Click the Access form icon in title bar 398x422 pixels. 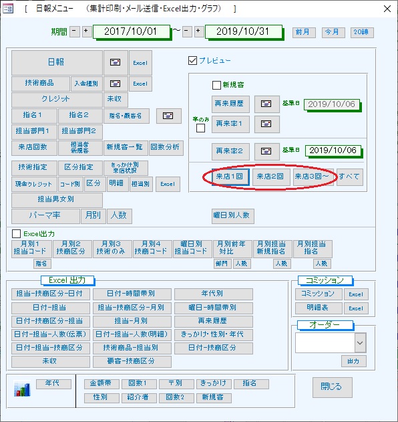[7, 9]
